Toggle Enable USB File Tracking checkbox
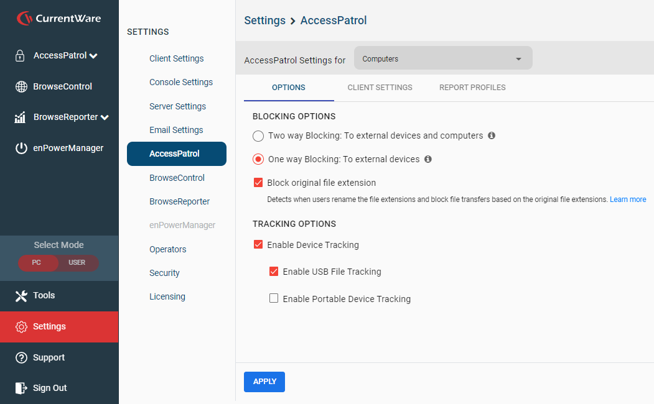Image resolution: width=654 pixels, height=404 pixels. (274, 272)
